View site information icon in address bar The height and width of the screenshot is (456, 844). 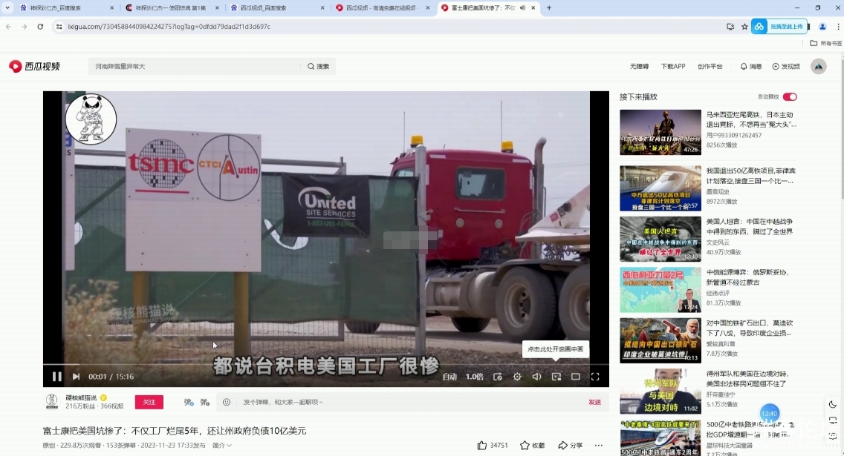pyautogui.click(x=59, y=26)
